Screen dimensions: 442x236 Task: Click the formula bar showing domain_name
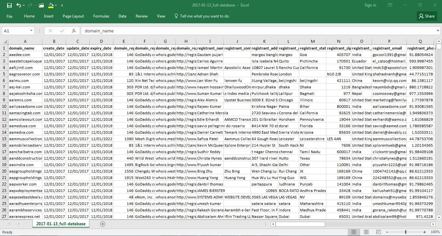click(x=258, y=31)
